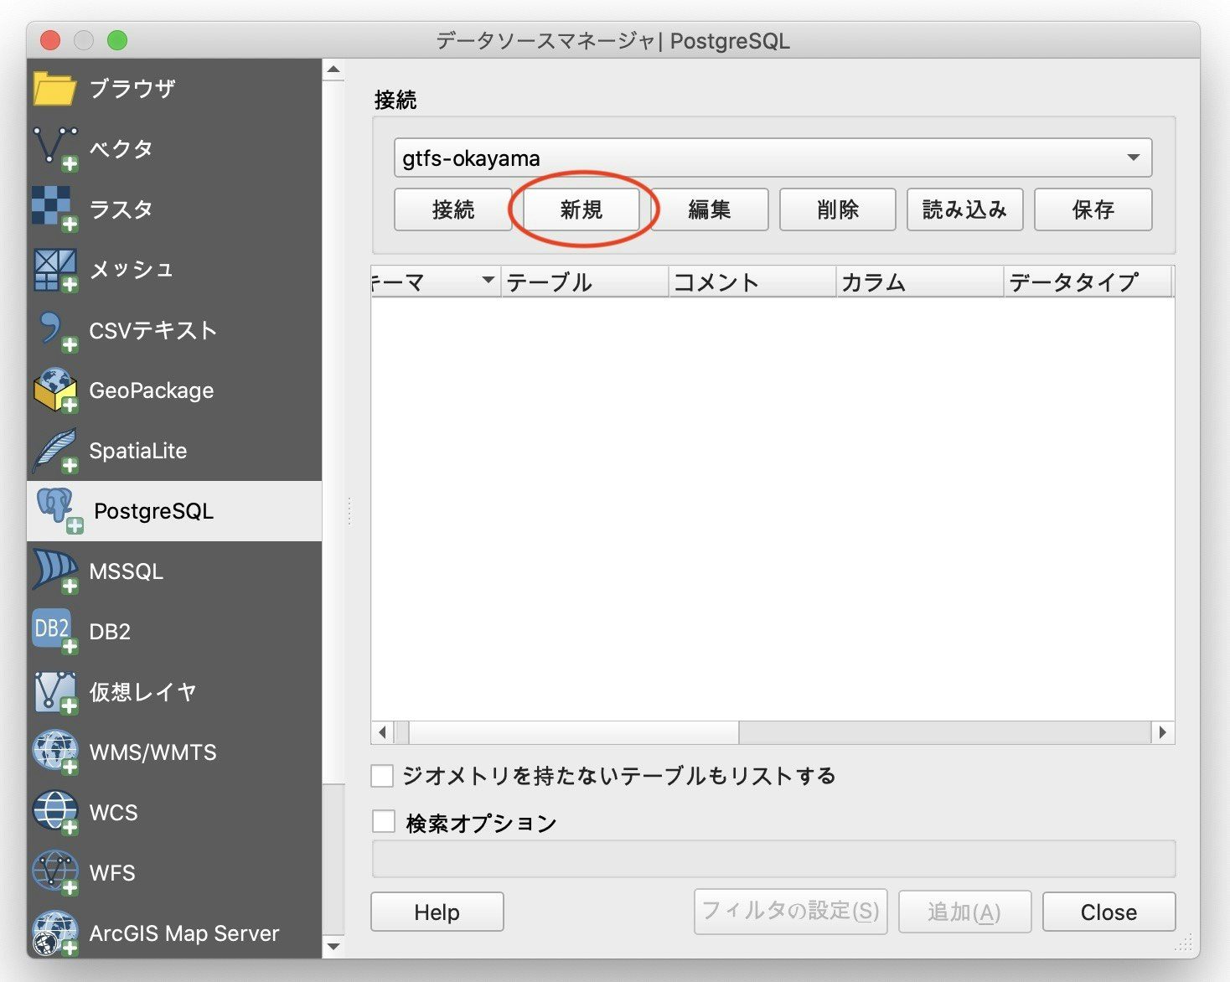Select the Mesh layer icon
The image size is (1230, 982).
(x=55, y=269)
